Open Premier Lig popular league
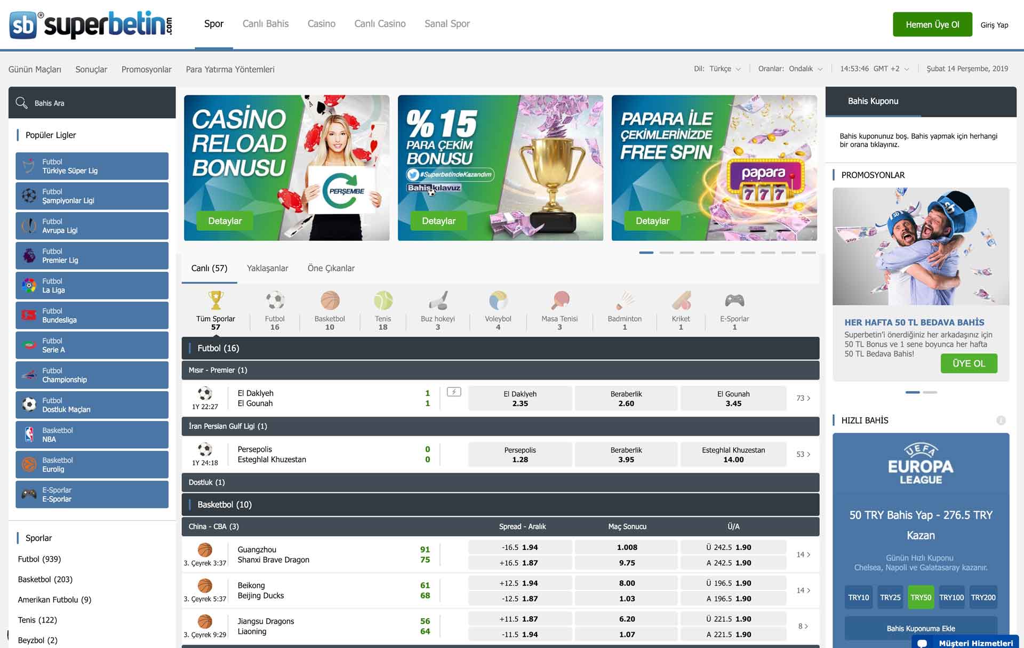The image size is (1024, 648). coord(92,256)
